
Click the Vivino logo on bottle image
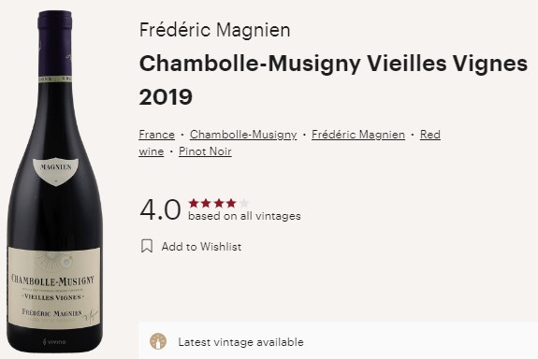point(54,341)
